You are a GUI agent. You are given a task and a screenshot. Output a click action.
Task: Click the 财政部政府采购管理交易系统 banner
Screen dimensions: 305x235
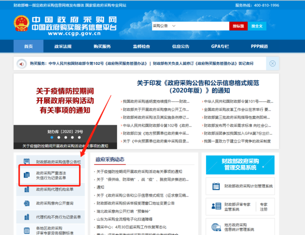click(240, 165)
